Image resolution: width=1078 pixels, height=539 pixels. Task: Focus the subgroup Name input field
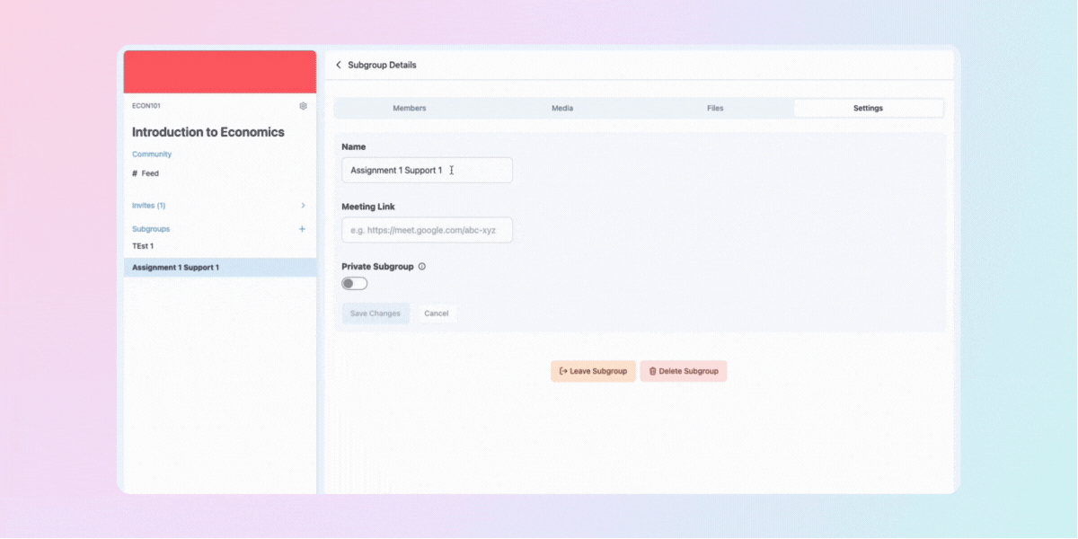(x=428, y=171)
